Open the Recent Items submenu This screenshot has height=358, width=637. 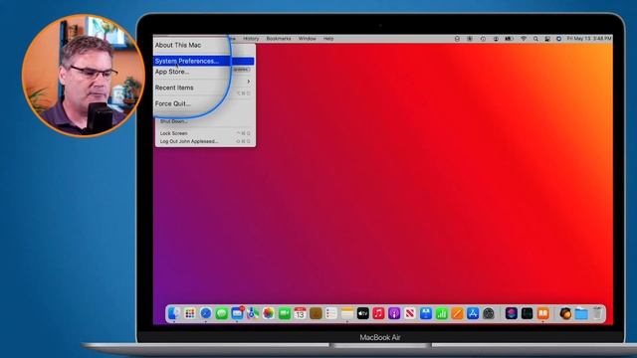(174, 88)
